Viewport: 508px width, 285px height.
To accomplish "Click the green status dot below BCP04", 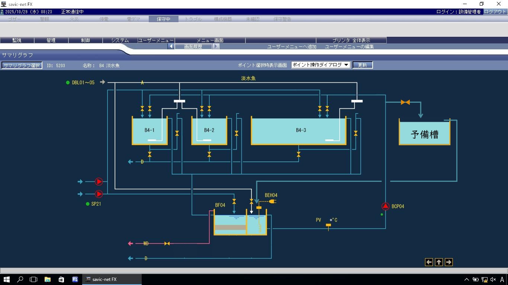I will [382, 214].
